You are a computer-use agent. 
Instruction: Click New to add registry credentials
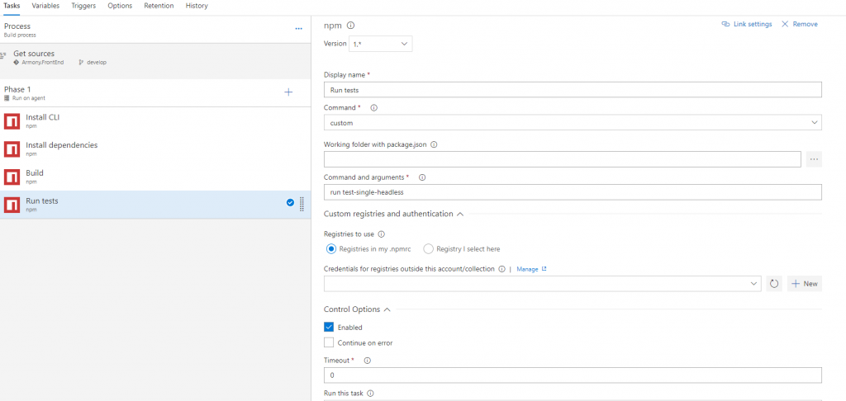pos(804,284)
